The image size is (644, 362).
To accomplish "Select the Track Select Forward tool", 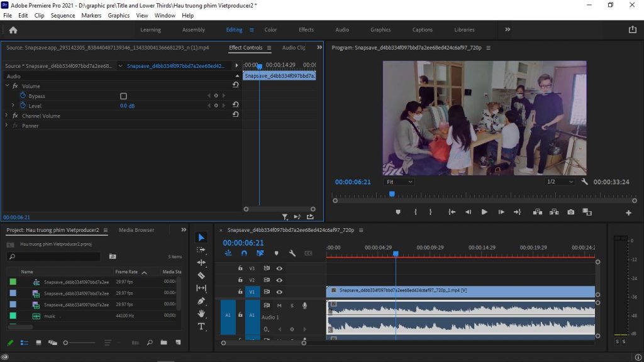I will (x=201, y=250).
